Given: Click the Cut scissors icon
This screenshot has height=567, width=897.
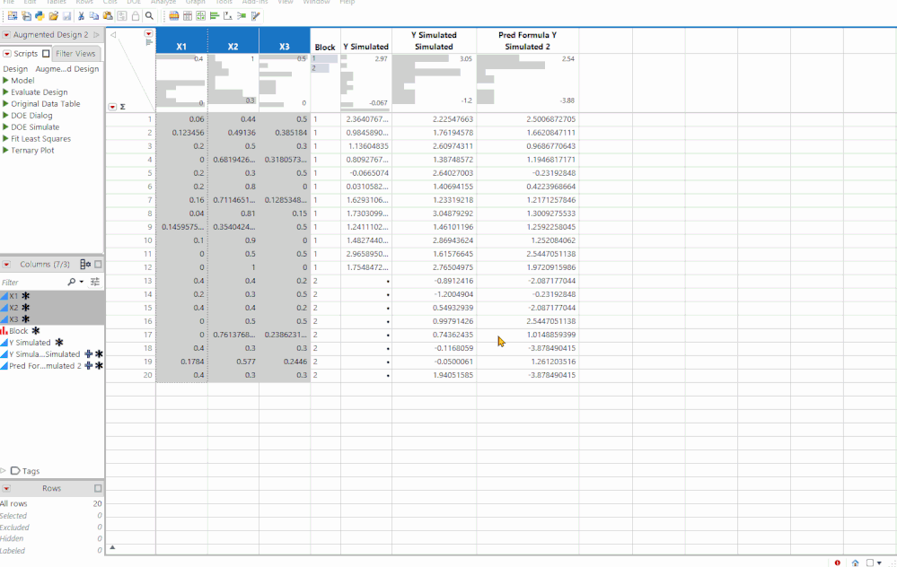Looking at the screenshot, I should click(81, 16).
